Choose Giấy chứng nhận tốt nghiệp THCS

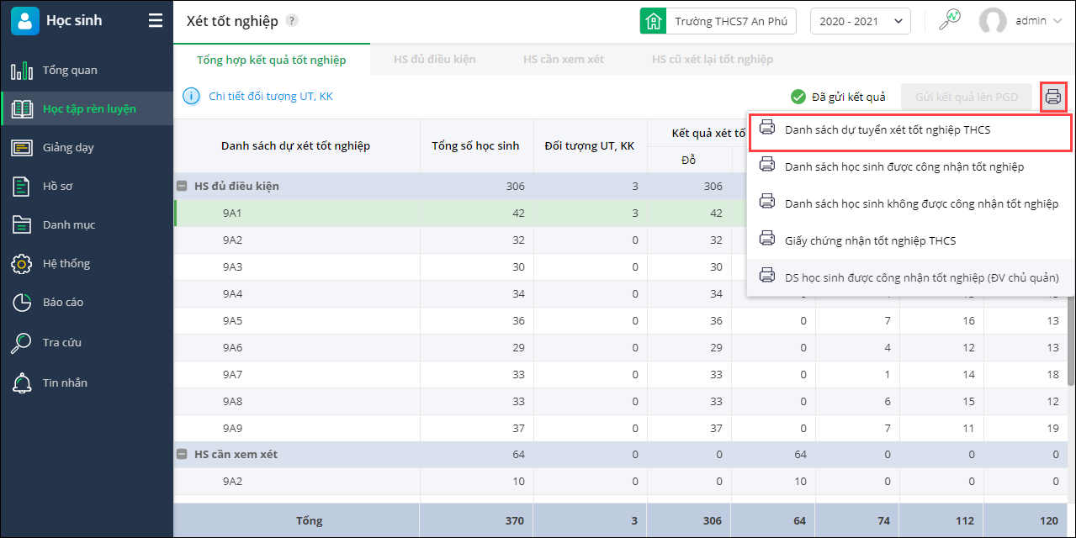click(870, 240)
